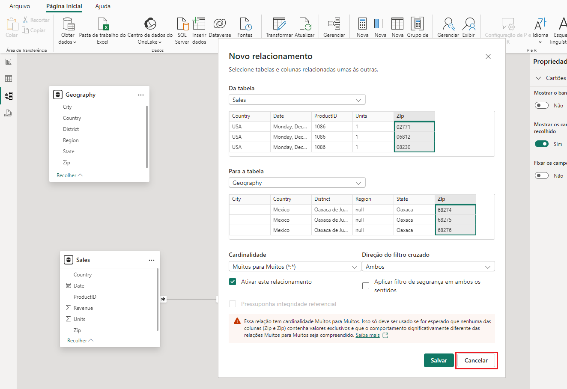Click the SQL Server icon

(x=182, y=25)
